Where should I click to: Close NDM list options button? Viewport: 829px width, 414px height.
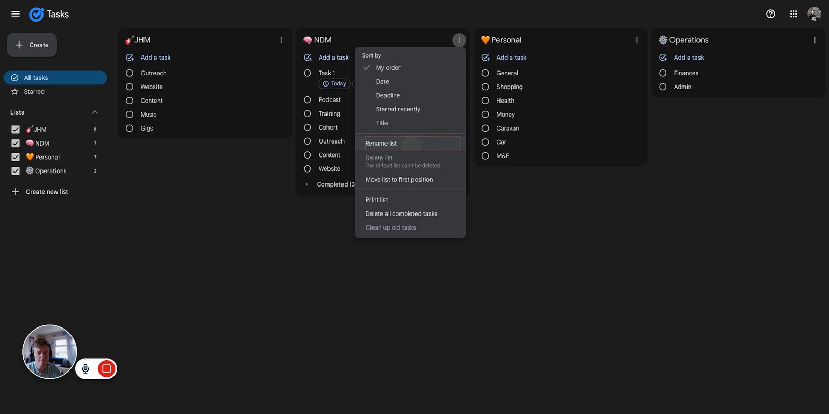coord(459,40)
